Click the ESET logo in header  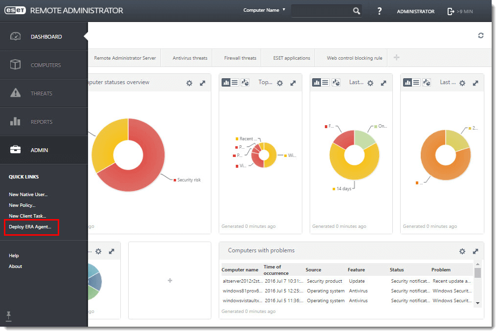[15, 10]
